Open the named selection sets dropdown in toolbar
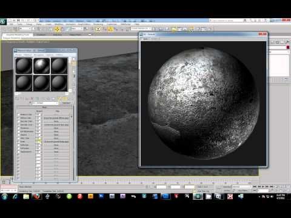 point(141,29)
